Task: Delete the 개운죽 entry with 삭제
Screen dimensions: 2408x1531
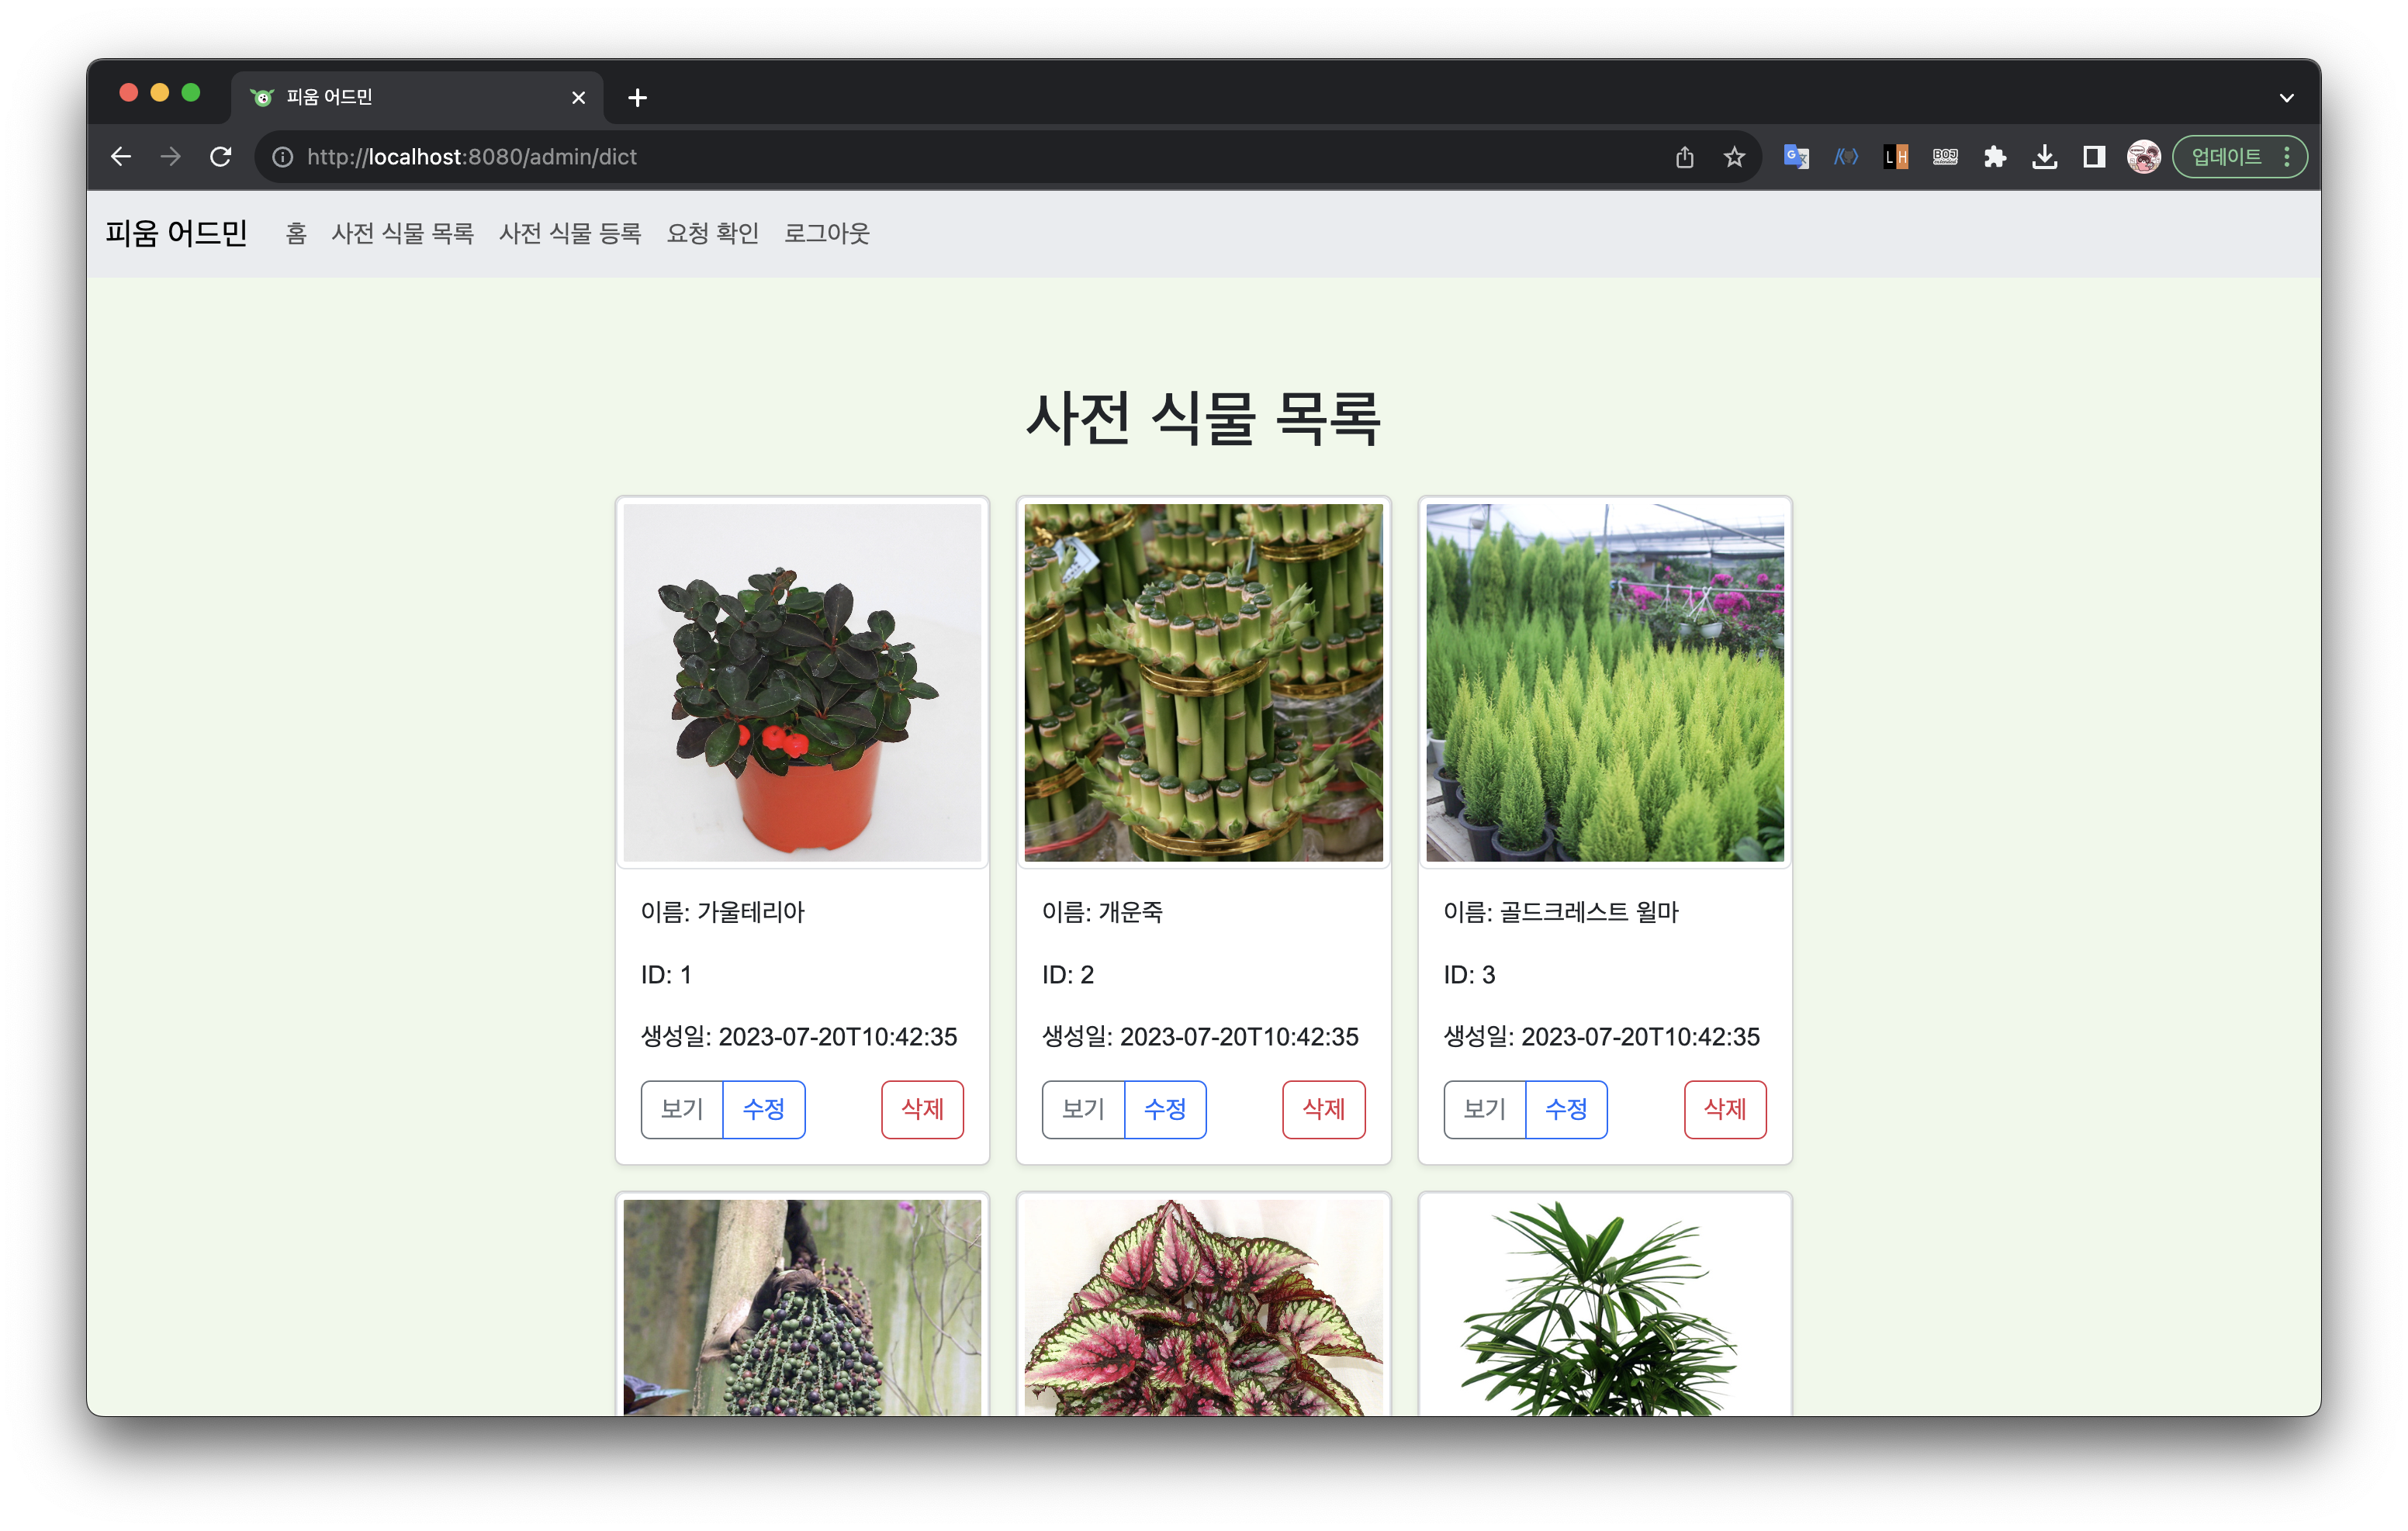Action: click(x=1323, y=1109)
